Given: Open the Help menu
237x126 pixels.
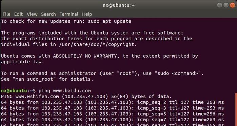Looking at the screenshot, I should pyautogui.click(x=87, y=14).
